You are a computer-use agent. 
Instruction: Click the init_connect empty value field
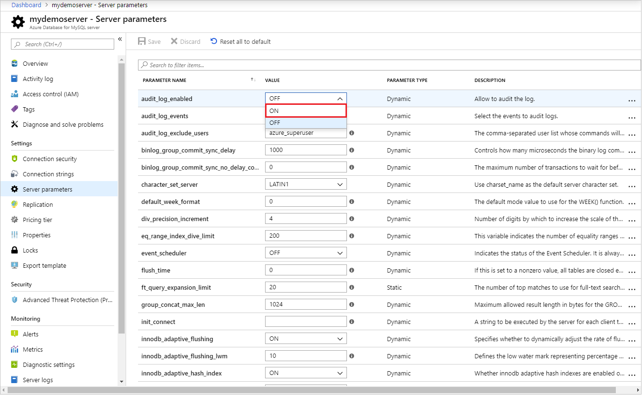click(x=306, y=322)
